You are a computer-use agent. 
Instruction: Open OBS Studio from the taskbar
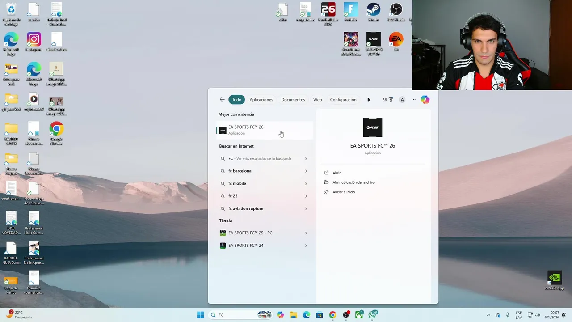pyautogui.click(x=346, y=315)
